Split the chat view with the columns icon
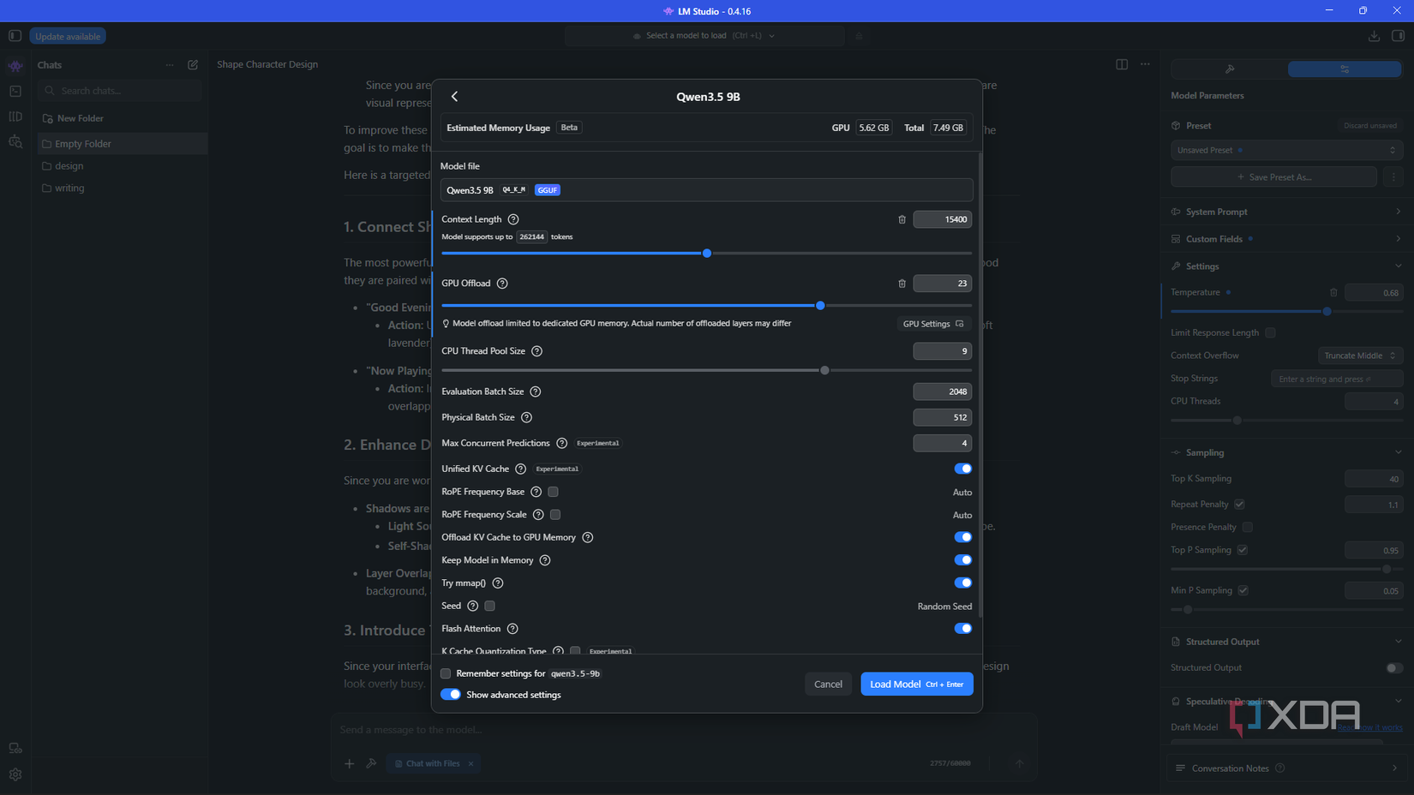The image size is (1414, 795). click(1122, 64)
